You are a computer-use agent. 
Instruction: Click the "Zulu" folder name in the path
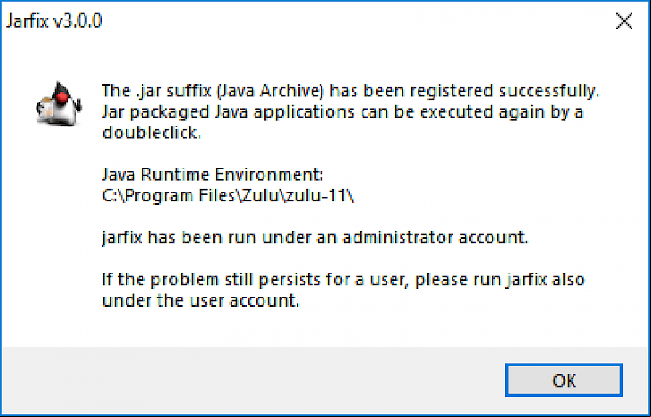(x=260, y=196)
